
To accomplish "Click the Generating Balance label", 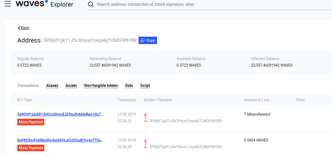I will pos(105,59).
